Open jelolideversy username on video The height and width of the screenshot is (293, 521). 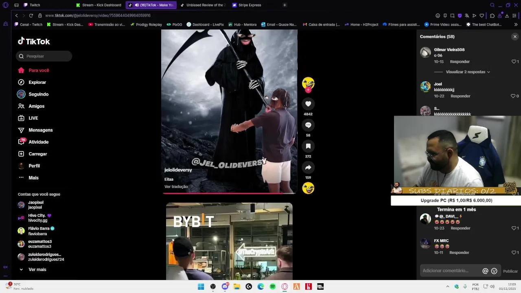pos(178,170)
